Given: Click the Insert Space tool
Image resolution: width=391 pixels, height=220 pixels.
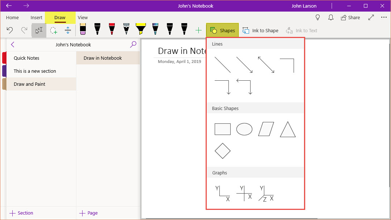Looking at the screenshot, I should [68, 31].
